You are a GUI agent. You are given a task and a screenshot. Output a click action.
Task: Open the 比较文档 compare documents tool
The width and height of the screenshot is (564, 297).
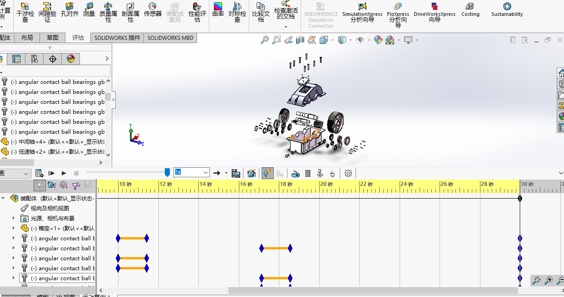[x=261, y=12]
